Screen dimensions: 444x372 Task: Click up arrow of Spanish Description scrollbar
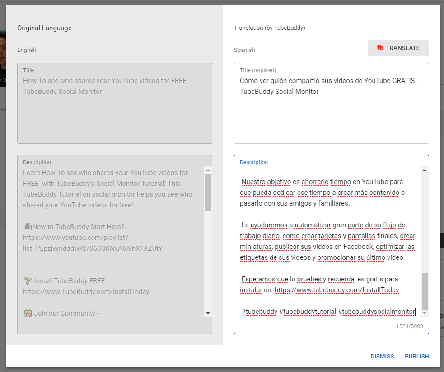[x=425, y=170]
